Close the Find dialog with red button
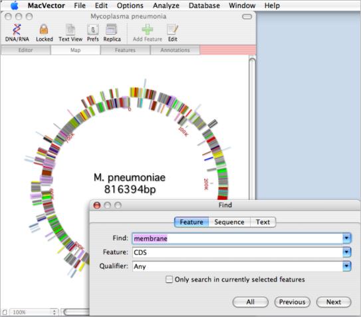The width and height of the screenshot is (361, 317). coord(97,205)
